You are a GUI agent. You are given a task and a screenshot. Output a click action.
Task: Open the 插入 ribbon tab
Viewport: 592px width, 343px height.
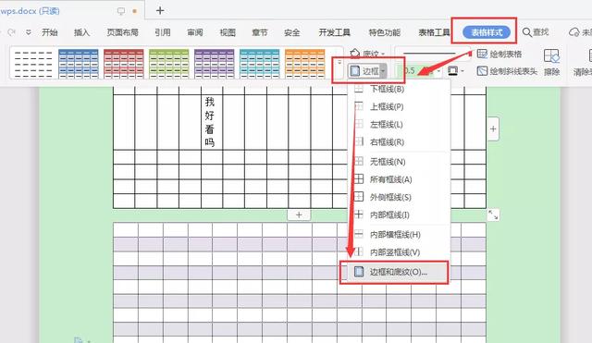click(x=81, y=32)
